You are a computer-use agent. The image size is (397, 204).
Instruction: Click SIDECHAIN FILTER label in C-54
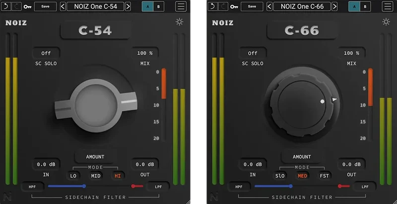[x=95, y=197]
